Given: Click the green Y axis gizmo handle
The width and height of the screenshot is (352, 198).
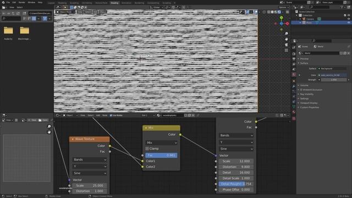Looking at the screenshot, I should pyautogui.click(x=281, y=18).
